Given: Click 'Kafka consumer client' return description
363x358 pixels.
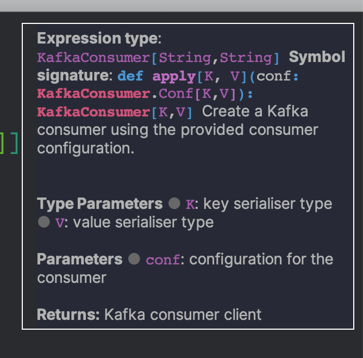Looking at the screenshot, I should pos(183,314).
